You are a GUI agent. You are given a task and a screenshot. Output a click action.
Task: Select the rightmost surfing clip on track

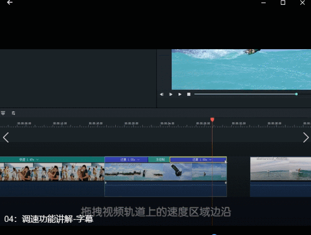[280, 169]
